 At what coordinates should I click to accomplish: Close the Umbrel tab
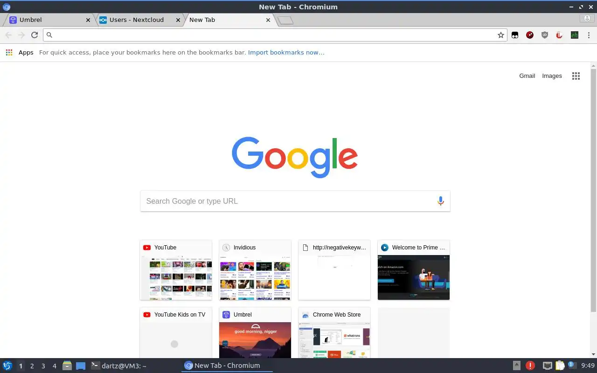[88, 20]
